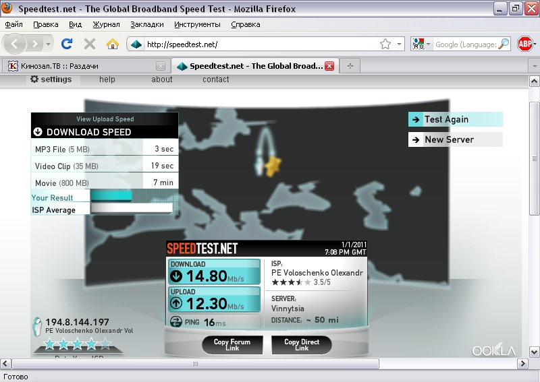Click the gold star server marker on map
This screenshot has width=540, height=382.
click(273, 166)
